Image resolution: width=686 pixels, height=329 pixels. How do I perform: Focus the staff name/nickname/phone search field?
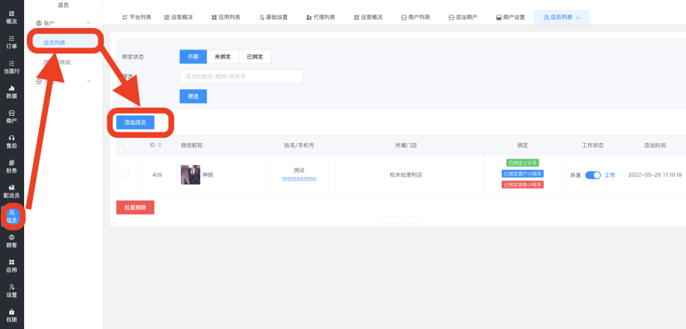pyautogui.click(x=241, y=76)
